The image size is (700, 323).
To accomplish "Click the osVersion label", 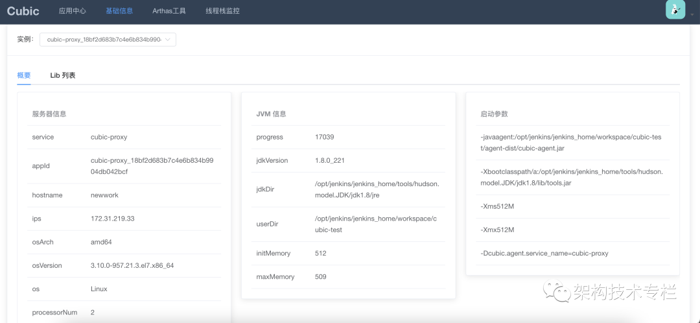I will coord(47,265).
